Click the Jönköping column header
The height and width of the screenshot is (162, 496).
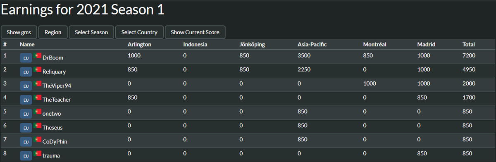click(252, 44)
